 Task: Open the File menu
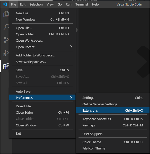point(14,5)
